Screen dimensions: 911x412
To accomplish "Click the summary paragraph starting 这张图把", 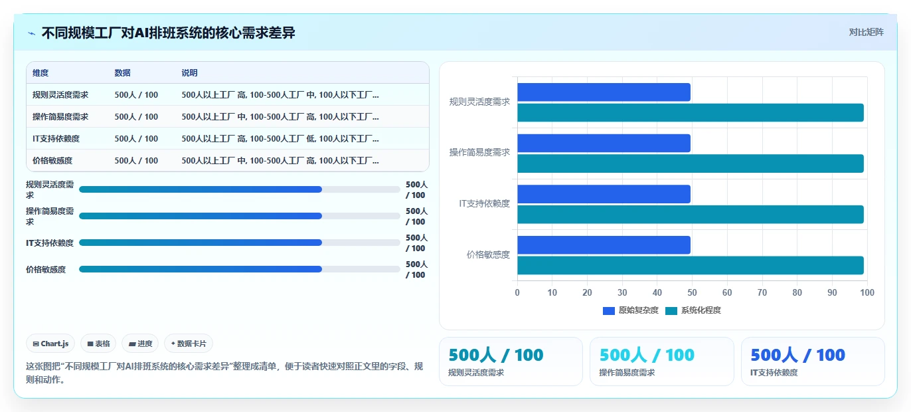I will [224, 373].
